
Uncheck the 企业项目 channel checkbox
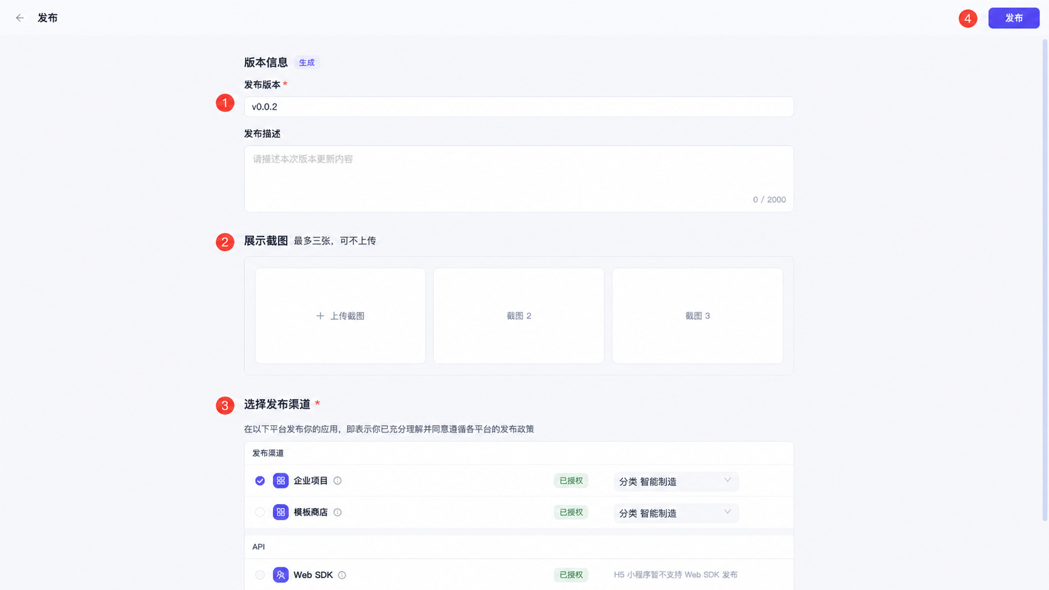click(x=260, y=481)
